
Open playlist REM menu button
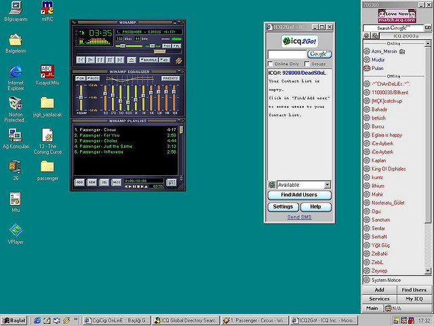point(92,182)
